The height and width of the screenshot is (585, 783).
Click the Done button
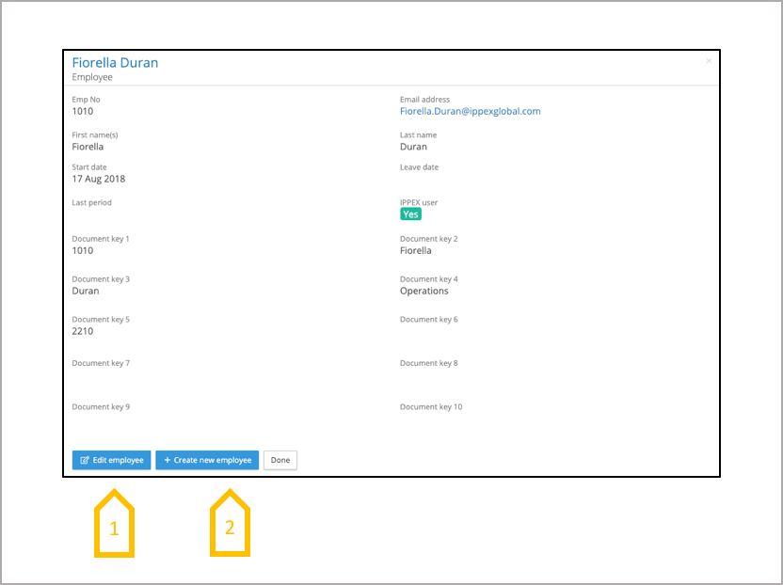click(x=280, y=461)
